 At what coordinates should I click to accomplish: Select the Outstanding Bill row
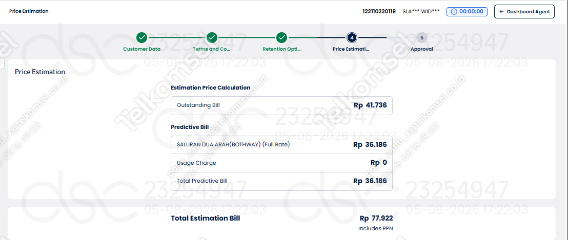(281, 105)
